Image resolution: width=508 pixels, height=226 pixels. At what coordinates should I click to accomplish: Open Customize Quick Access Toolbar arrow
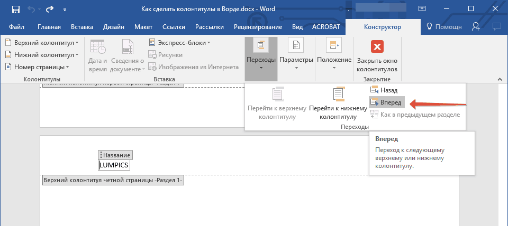coord(65,10)
